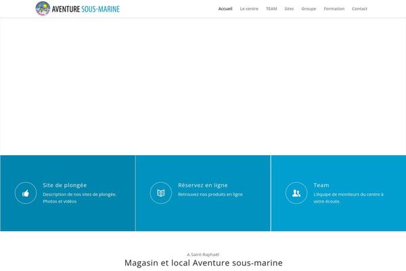
Task: Click the people icon for Team
Action: (x=296, y=193)
